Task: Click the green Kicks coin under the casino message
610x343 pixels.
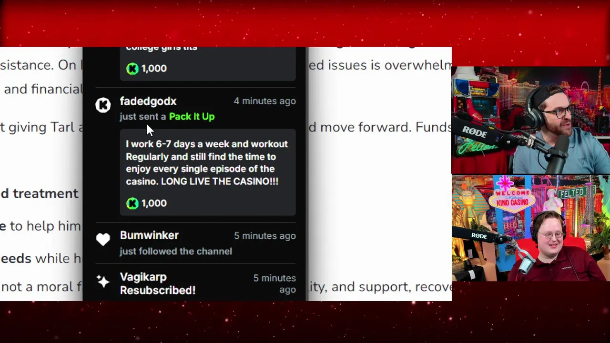Action: (x=132, y=203)
